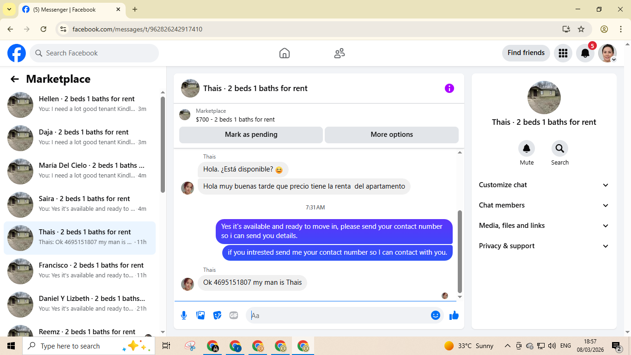Viewport: 631px width, 355px height.
Task: Choose a sticker icon
Action: pos(217,315)
